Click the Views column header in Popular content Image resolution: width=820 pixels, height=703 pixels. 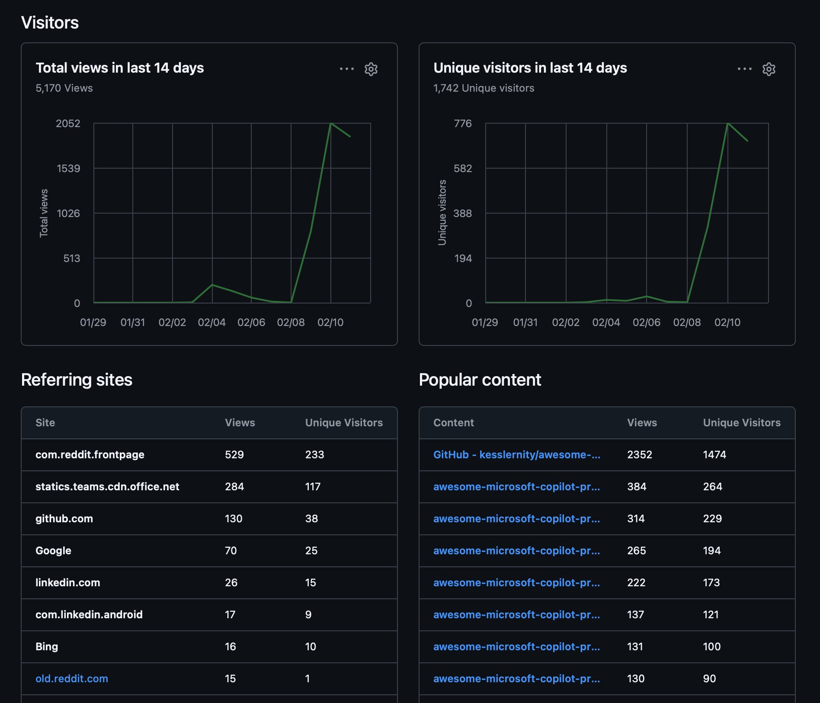pos(642,422)
